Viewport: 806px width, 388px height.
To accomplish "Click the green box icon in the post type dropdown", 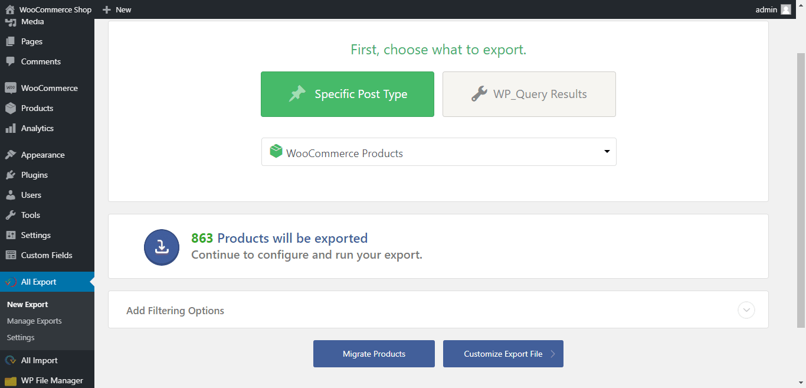I will (276, 152).
